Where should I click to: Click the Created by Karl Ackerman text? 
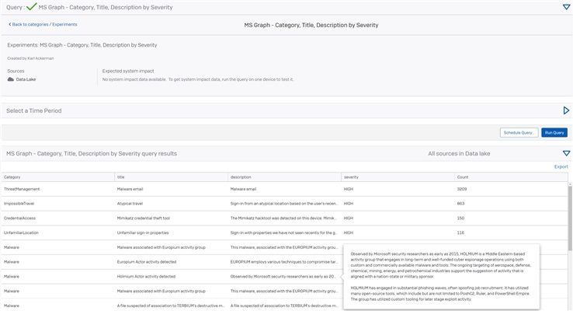point(30,58)
